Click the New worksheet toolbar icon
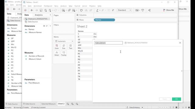 (63, 10)
